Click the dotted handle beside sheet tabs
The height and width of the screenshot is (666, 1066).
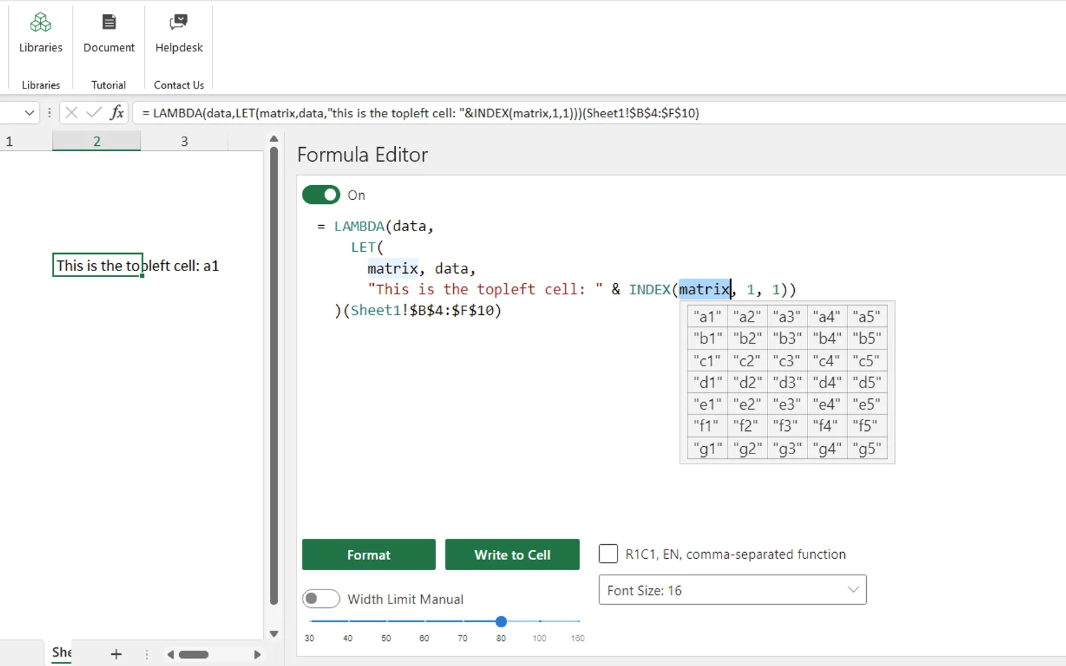click(x=147, y=655)
